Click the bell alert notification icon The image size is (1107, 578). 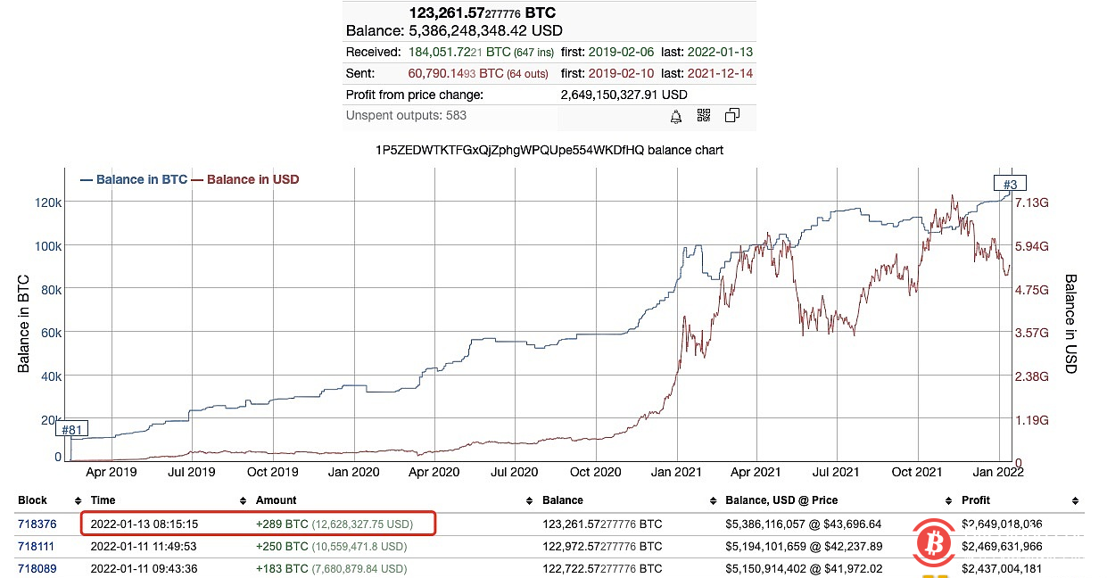(676, 116)
